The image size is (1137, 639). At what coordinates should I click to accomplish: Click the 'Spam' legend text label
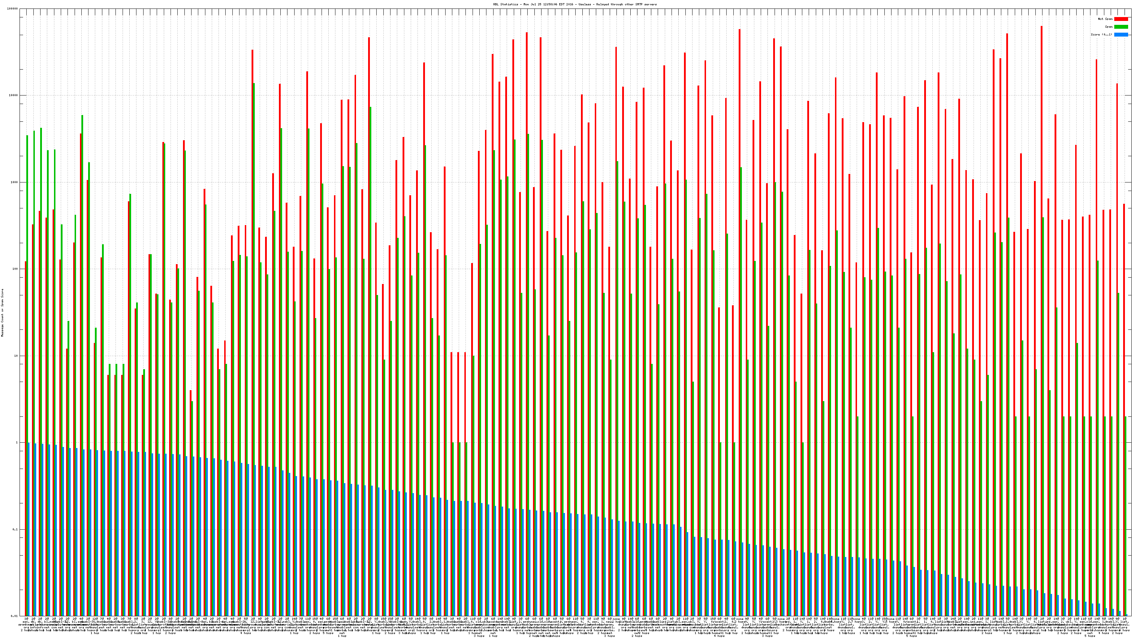pyautogui.click(x=1109, y=27)
